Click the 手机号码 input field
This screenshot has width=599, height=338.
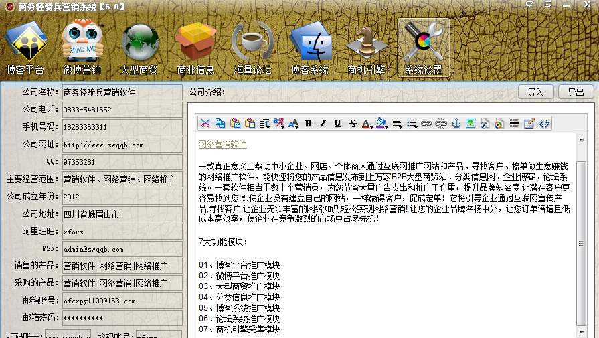coord(122,126)
